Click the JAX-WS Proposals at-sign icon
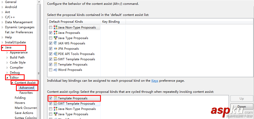This screenshot has height=119, width=254. pyautogui.click(x=56, y=43)
